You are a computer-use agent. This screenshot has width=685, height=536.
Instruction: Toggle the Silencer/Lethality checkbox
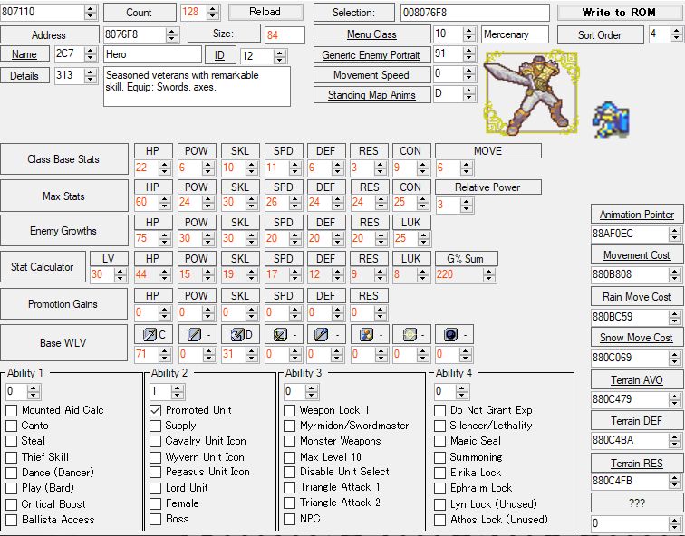click(x=439, y=426)
